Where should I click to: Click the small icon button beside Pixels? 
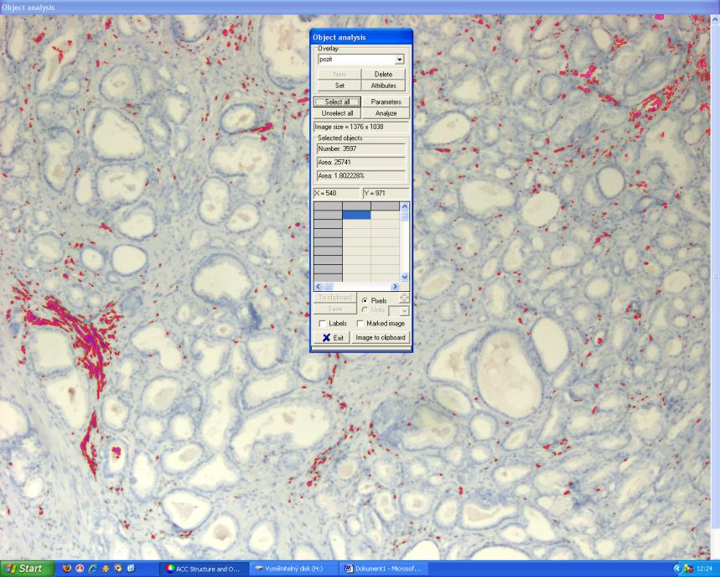[404, 299]
